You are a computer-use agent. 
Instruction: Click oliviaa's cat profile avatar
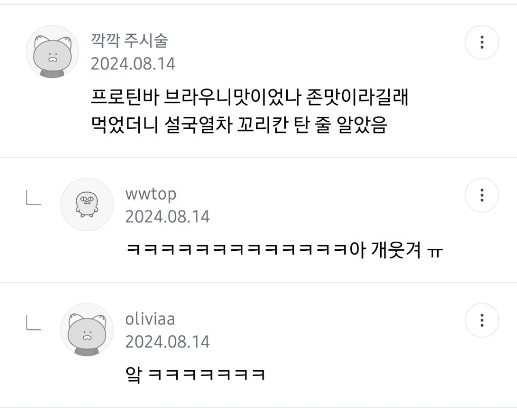87,330
